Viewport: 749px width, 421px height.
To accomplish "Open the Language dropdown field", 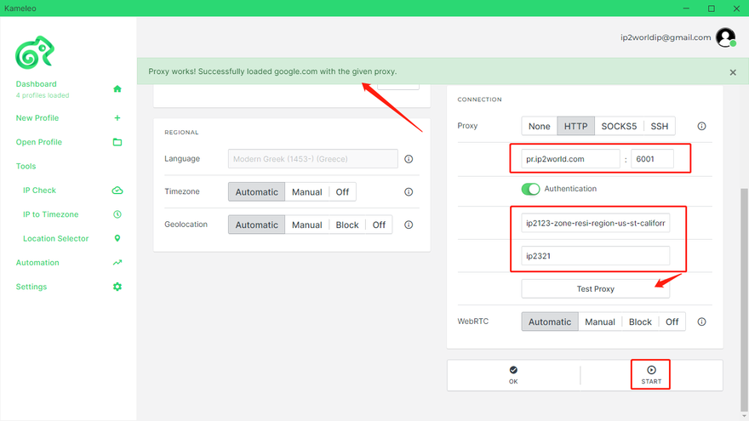I will (x=312, y=159).
